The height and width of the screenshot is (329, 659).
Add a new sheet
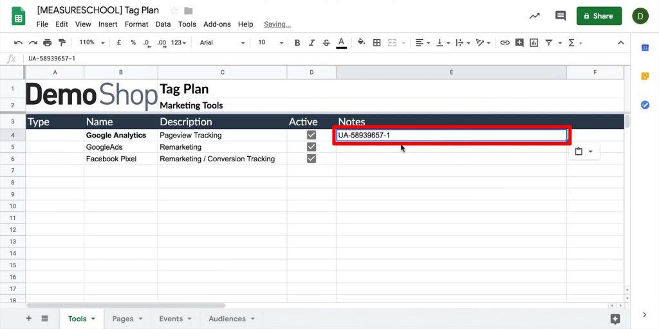click(x=28, y=319)
